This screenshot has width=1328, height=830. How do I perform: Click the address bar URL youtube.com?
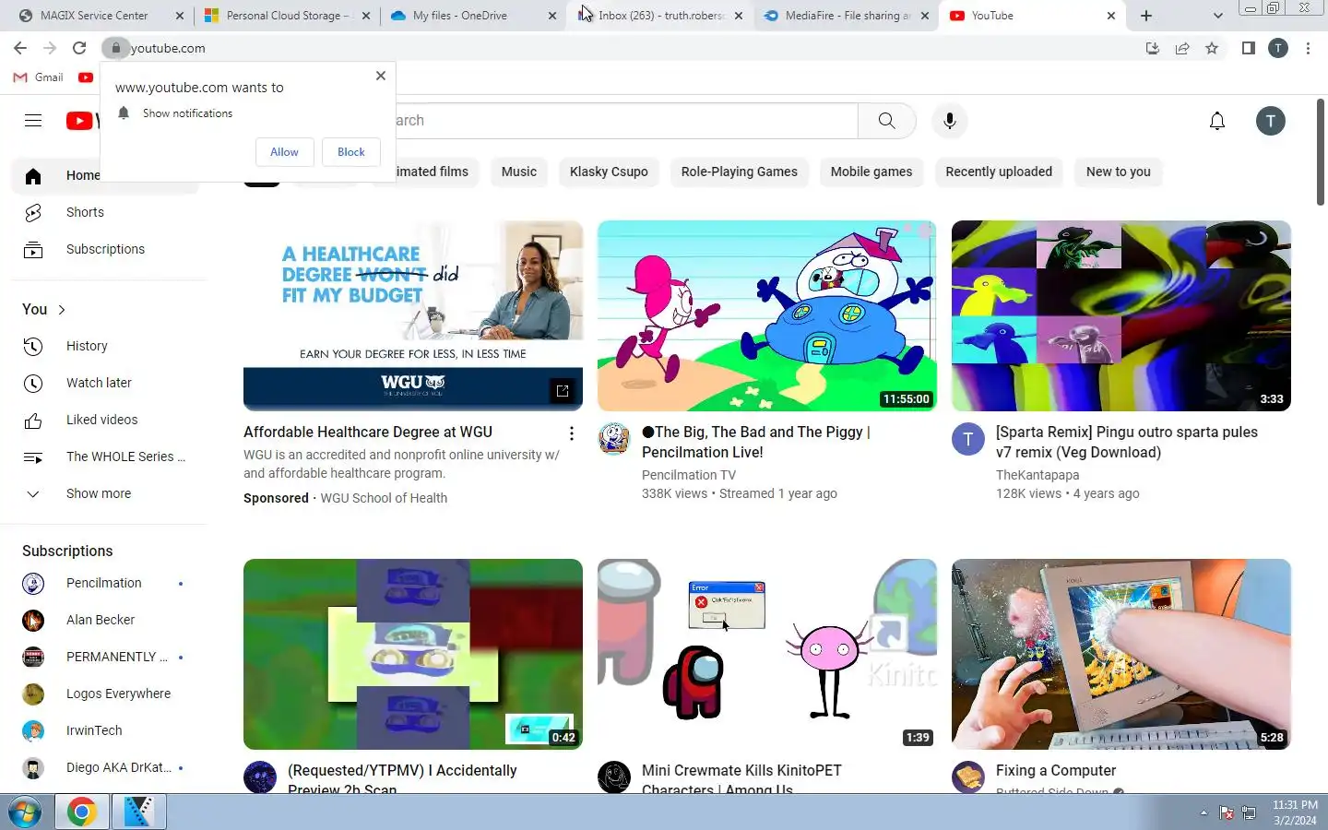coord(168,48)
